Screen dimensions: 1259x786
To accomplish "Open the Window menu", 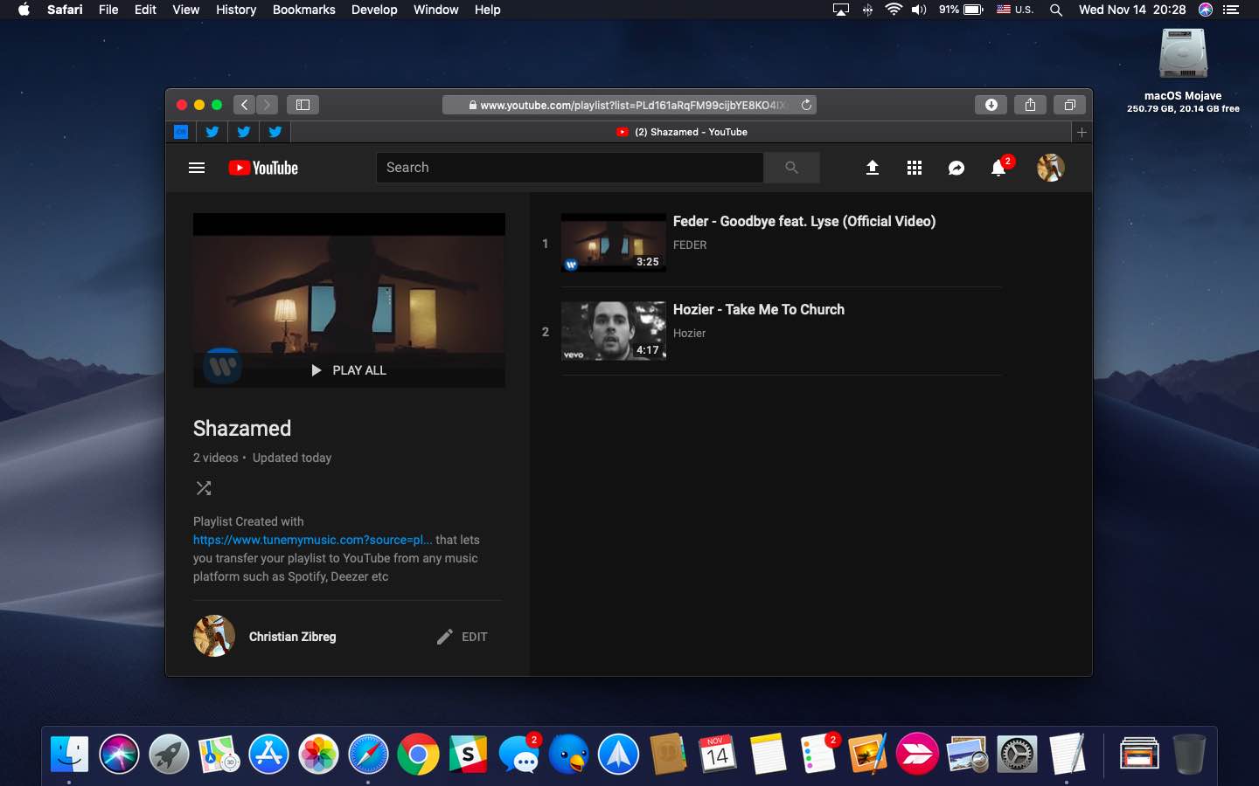I will coord(435,10).
